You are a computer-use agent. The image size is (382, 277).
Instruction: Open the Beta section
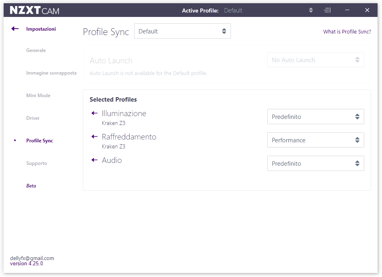coord(31,186)
